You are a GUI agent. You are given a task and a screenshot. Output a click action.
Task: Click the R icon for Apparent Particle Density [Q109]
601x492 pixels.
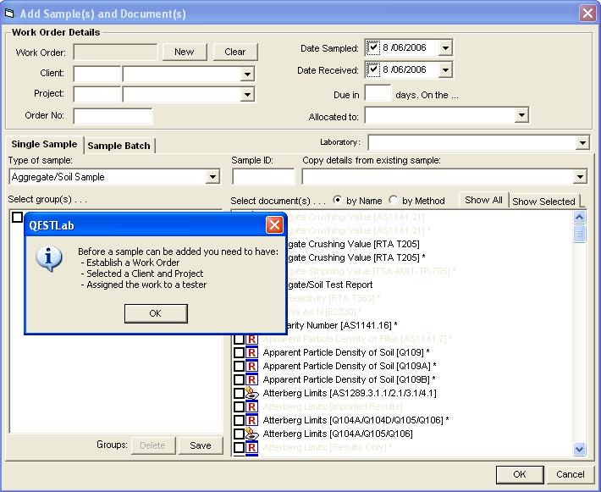click(x=252, y=352)
